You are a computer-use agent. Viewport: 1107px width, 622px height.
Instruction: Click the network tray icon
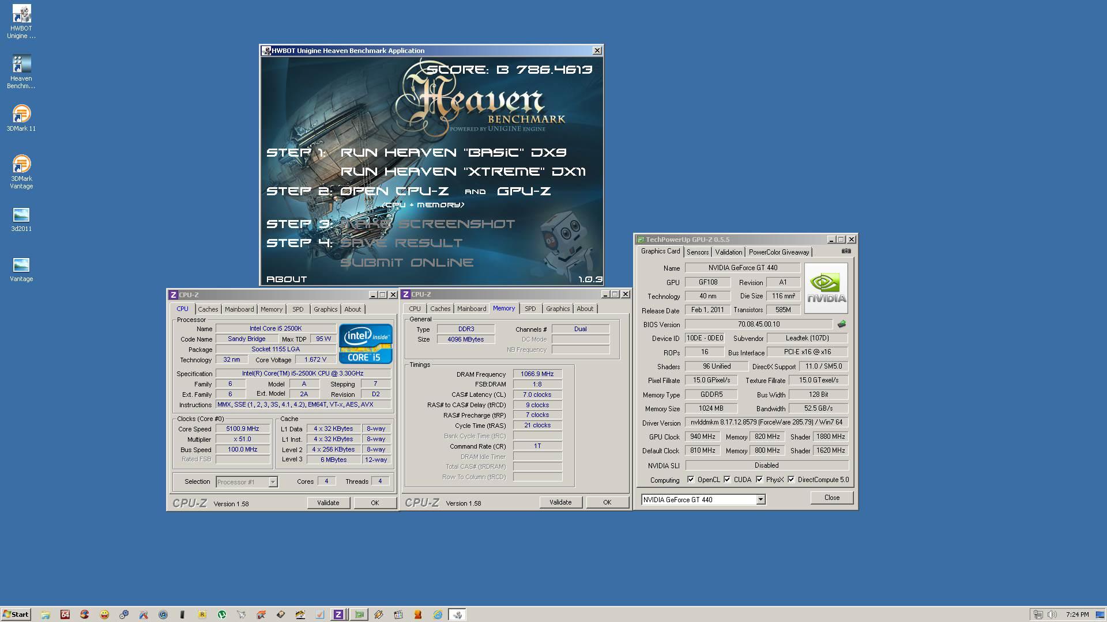[x=1038, y=615]
